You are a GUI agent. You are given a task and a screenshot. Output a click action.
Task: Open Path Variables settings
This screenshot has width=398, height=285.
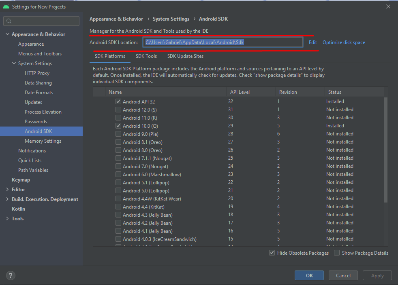tap(33, 170)
